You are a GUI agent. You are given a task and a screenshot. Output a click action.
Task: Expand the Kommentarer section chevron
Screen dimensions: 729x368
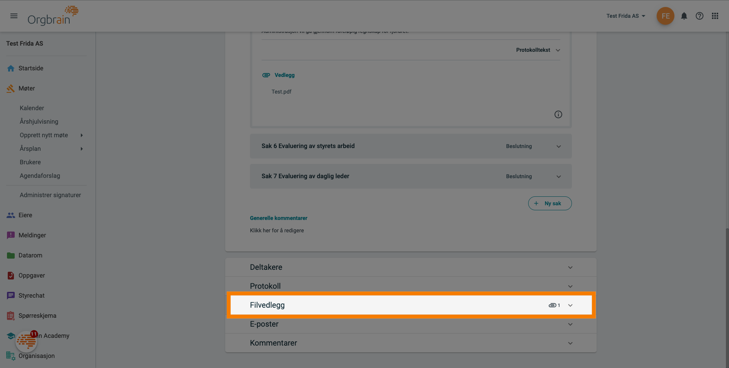[570, 343]
